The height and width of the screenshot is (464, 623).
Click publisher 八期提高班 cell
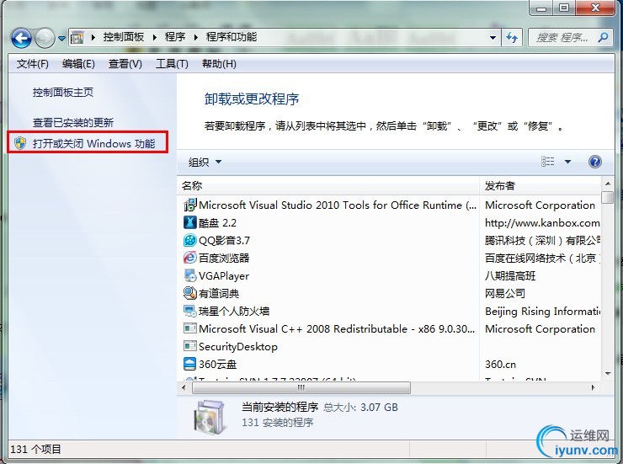click(x=510, y=275)
